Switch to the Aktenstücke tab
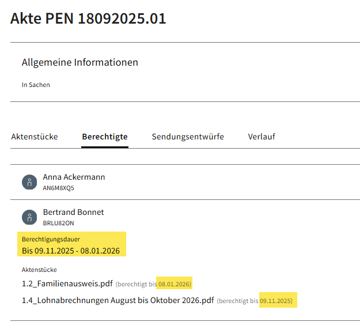Screen dimensions: 360x333 click(x=35, y=137)
